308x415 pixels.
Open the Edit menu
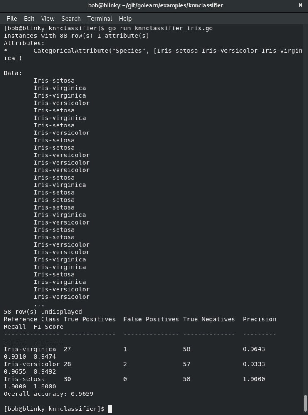[29, 19]
